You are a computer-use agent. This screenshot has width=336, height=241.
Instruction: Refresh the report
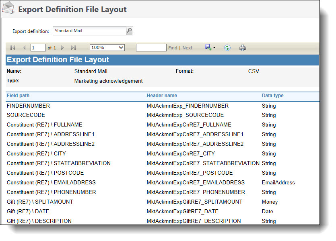(x=227, y=48)
